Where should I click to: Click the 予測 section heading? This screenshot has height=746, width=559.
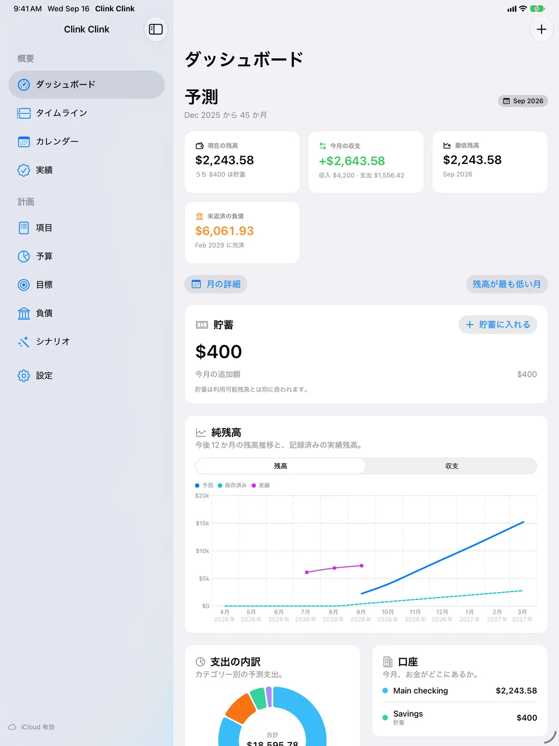[x=202, y=97]
